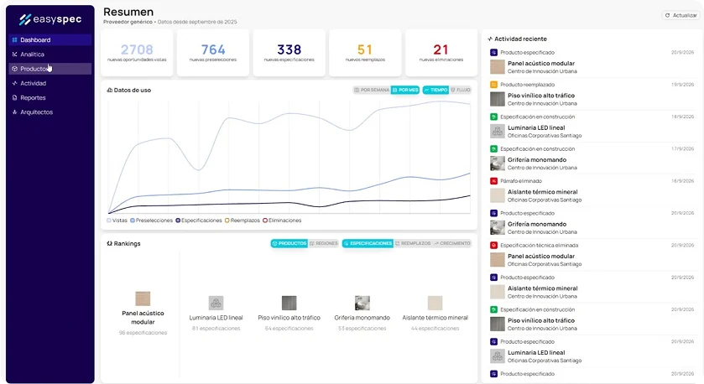Click the Reportes document icon
Screen dimensions: 704x384
coord(15,97)
